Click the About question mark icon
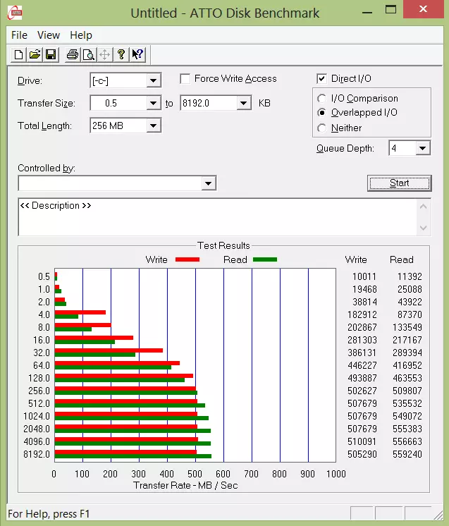The width and height of the screenshot is (449, 526). pos(121,54)
